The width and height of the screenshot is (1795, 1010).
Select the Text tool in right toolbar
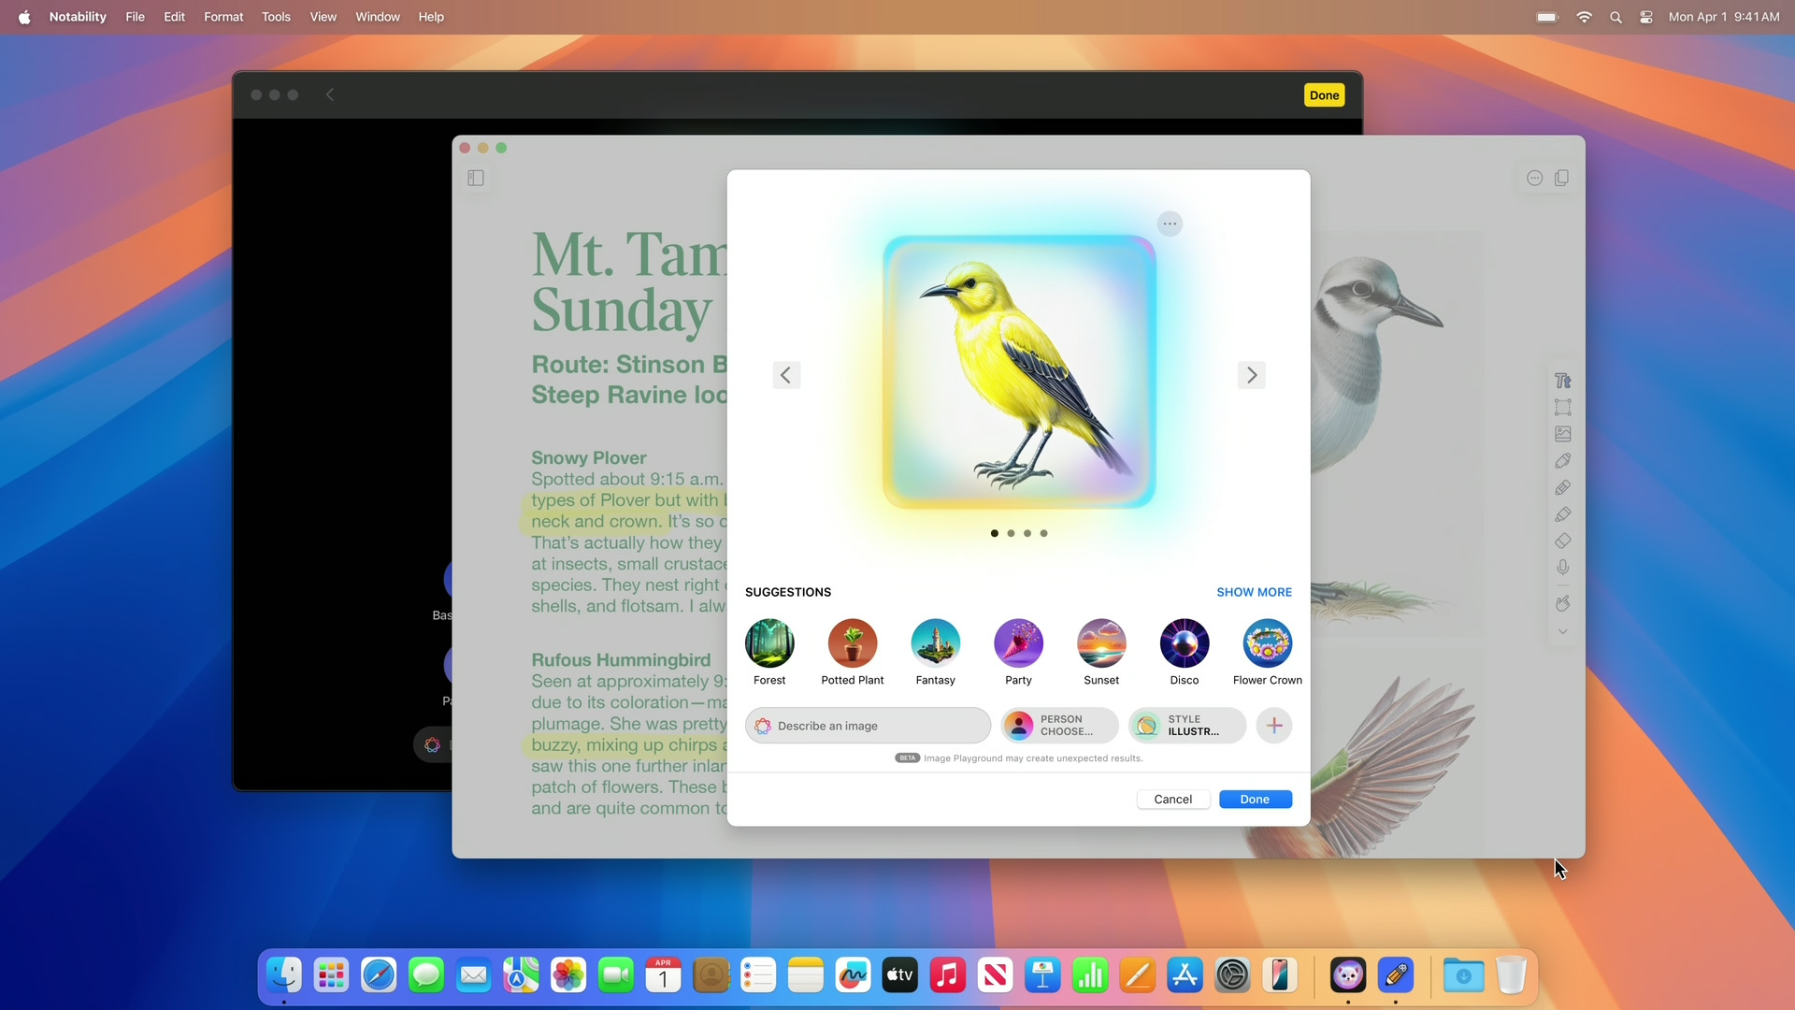(1562, 381)
